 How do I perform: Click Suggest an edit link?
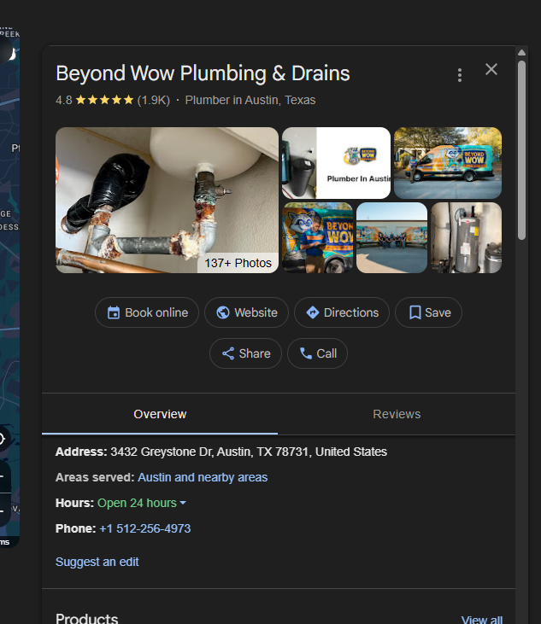coord(97,562)
